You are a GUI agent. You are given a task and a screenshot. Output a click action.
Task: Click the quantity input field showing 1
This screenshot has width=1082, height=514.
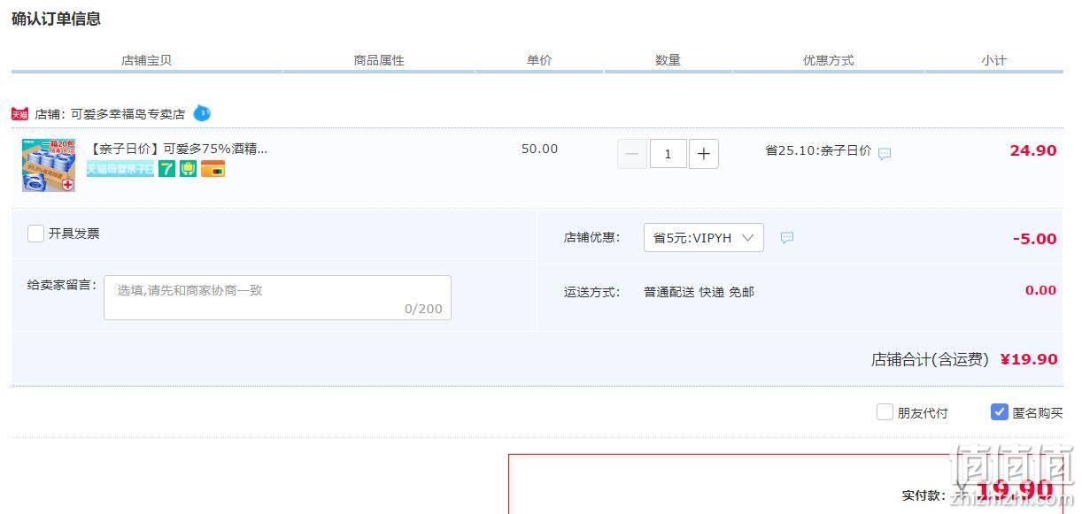point(668,154)
